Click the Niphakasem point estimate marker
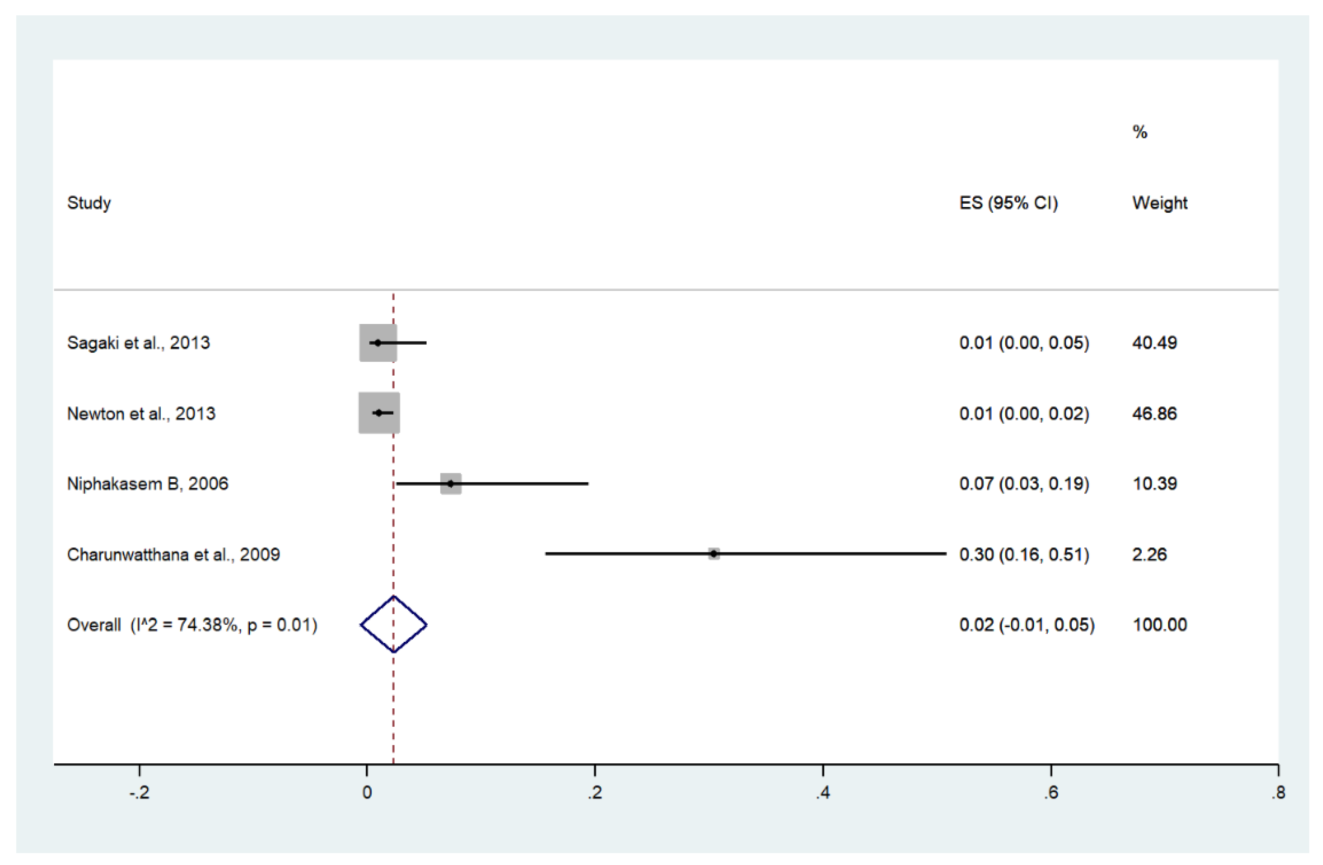 [x=451, y=483]
